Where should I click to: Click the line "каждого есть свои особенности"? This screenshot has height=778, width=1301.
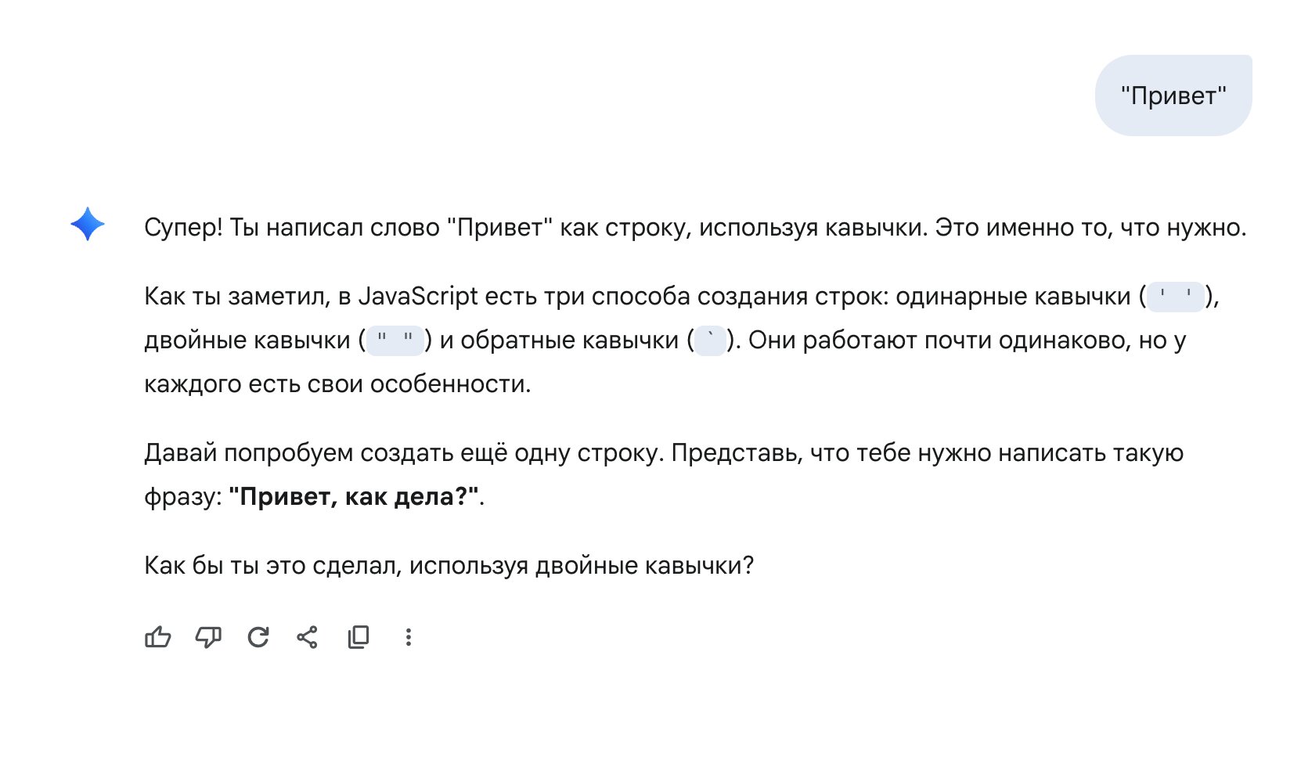tap(337, 384)
